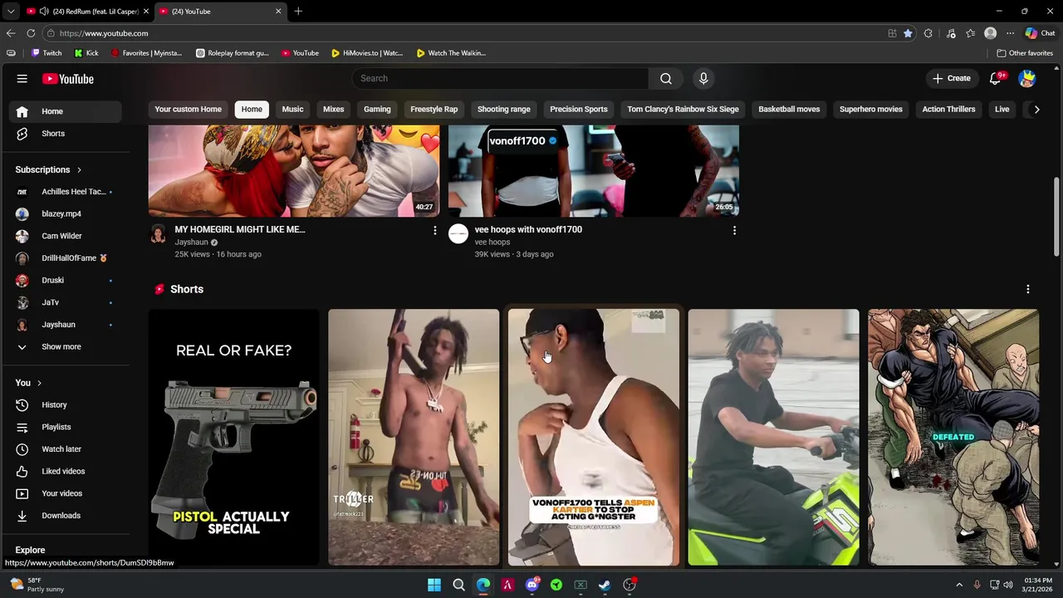Open Steam from taskbar
The width and height of the screenshot is (1063, 598).
pos(605,585)
